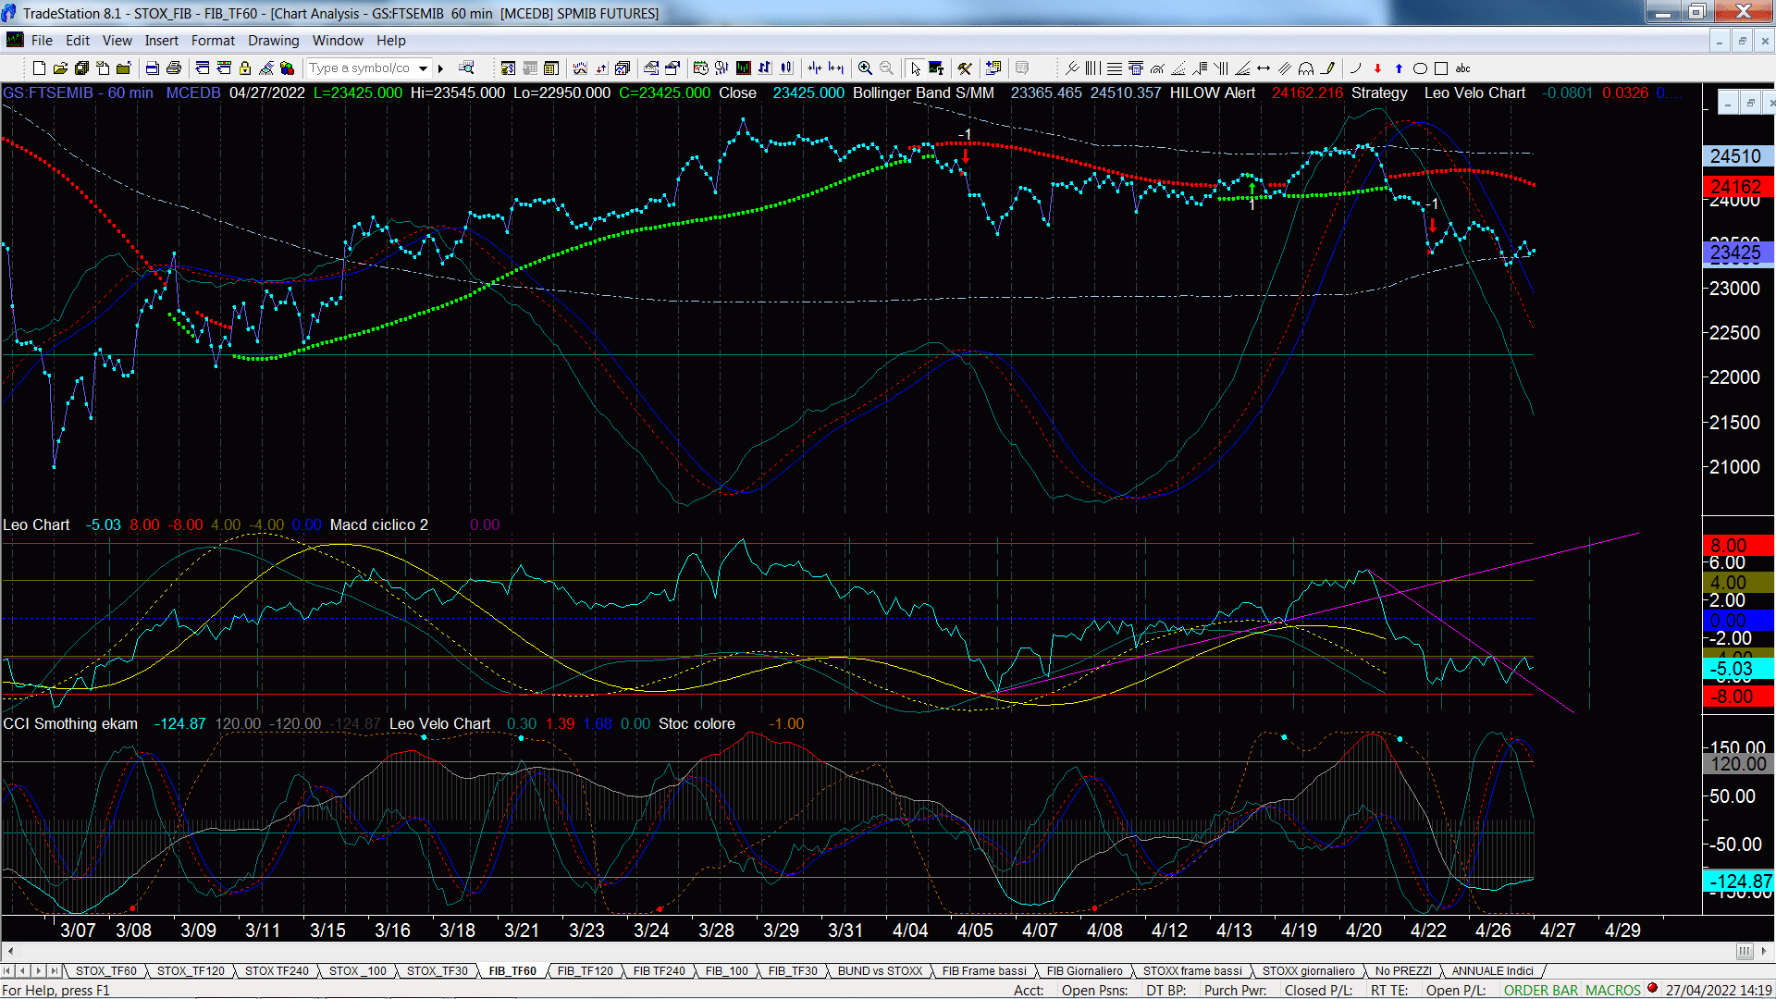Switch to the ANNUALE Indici tab

(x=1492, y=971)
